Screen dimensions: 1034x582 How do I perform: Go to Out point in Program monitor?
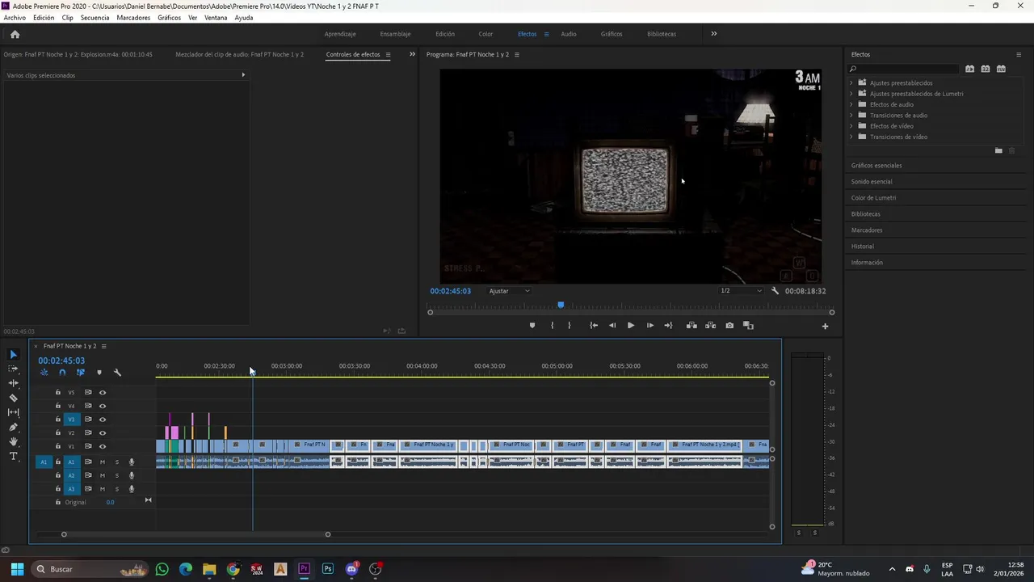tap(668, 326)
